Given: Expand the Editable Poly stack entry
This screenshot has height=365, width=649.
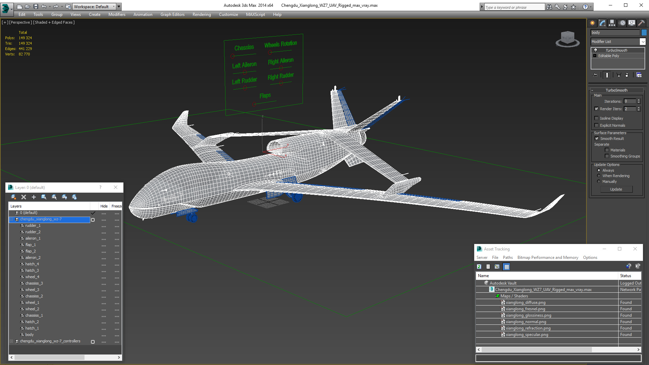Looking at the screenshot, I should click(x=595, y=56).
